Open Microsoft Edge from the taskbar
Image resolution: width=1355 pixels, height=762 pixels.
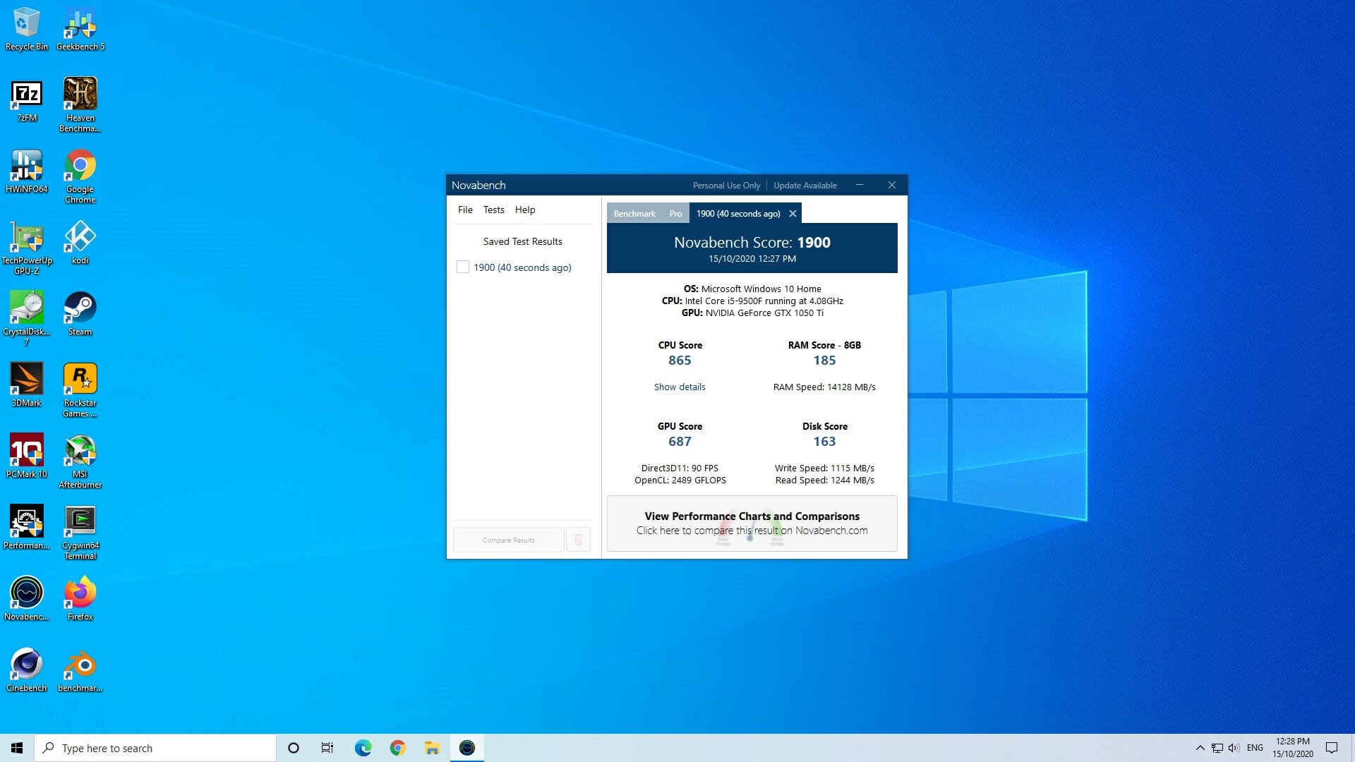[x=363, y=748]
